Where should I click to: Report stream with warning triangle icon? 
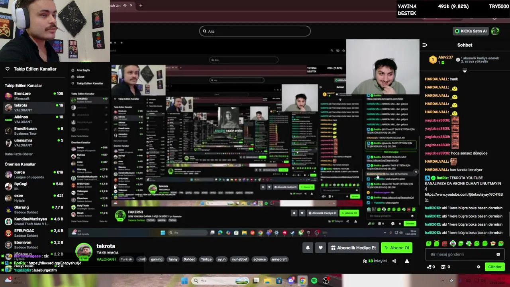407,261
